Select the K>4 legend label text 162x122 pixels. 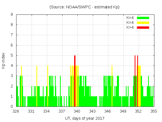tap(130, 27)
